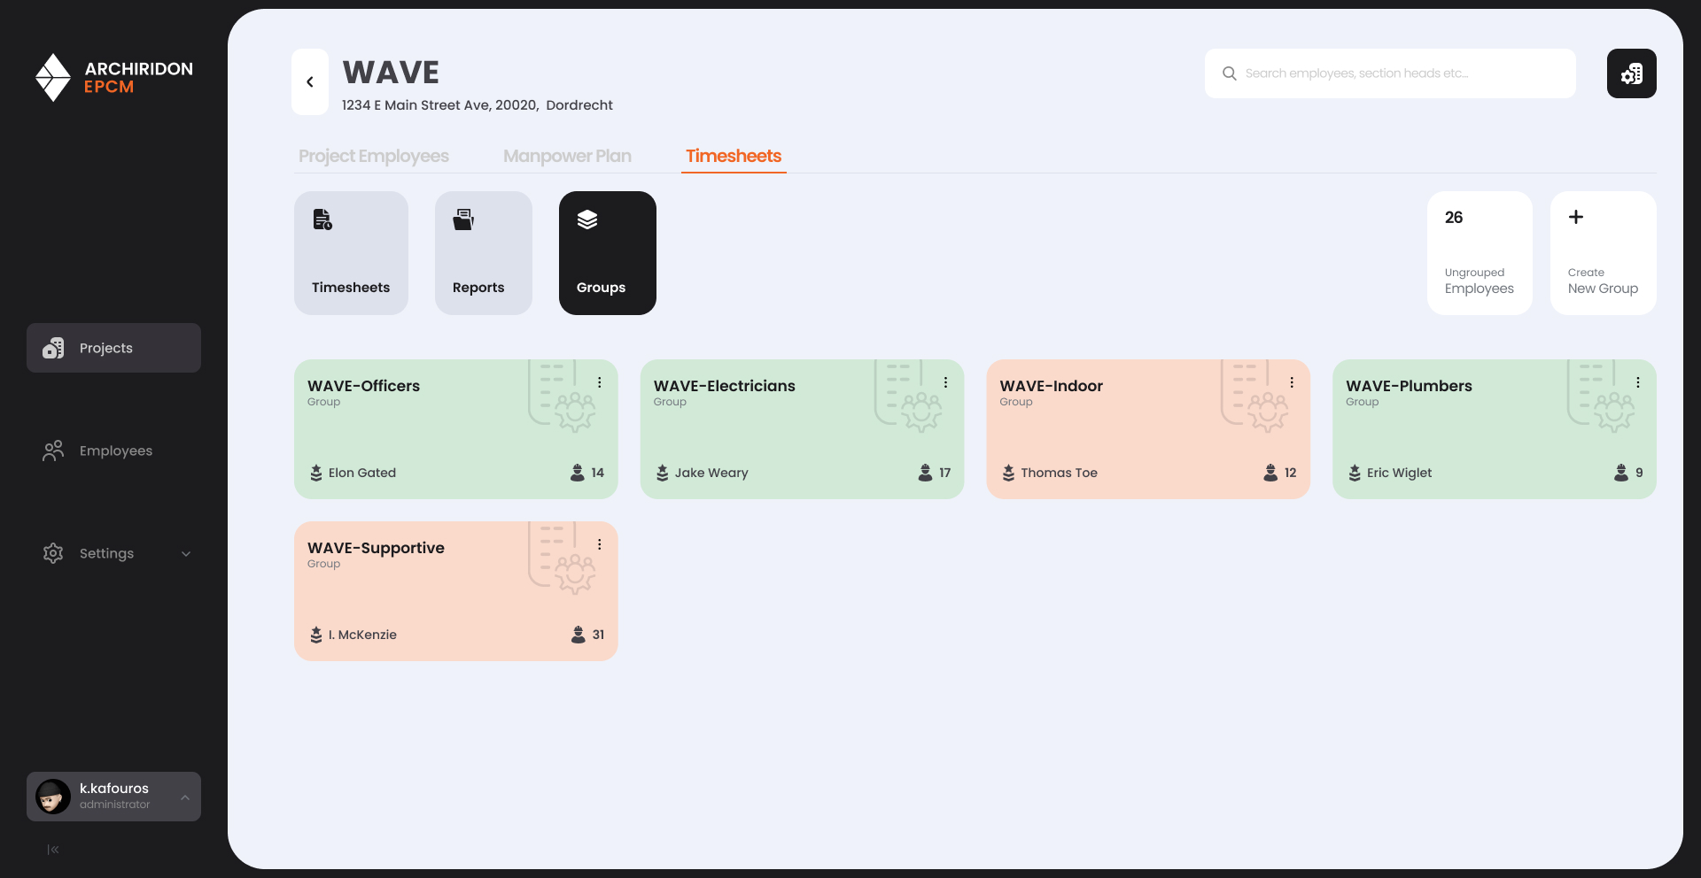This screenshot has width=1701, height=878.
Task: Click the supervisor icon beside I. McKenzie
Action: (316, 635)
